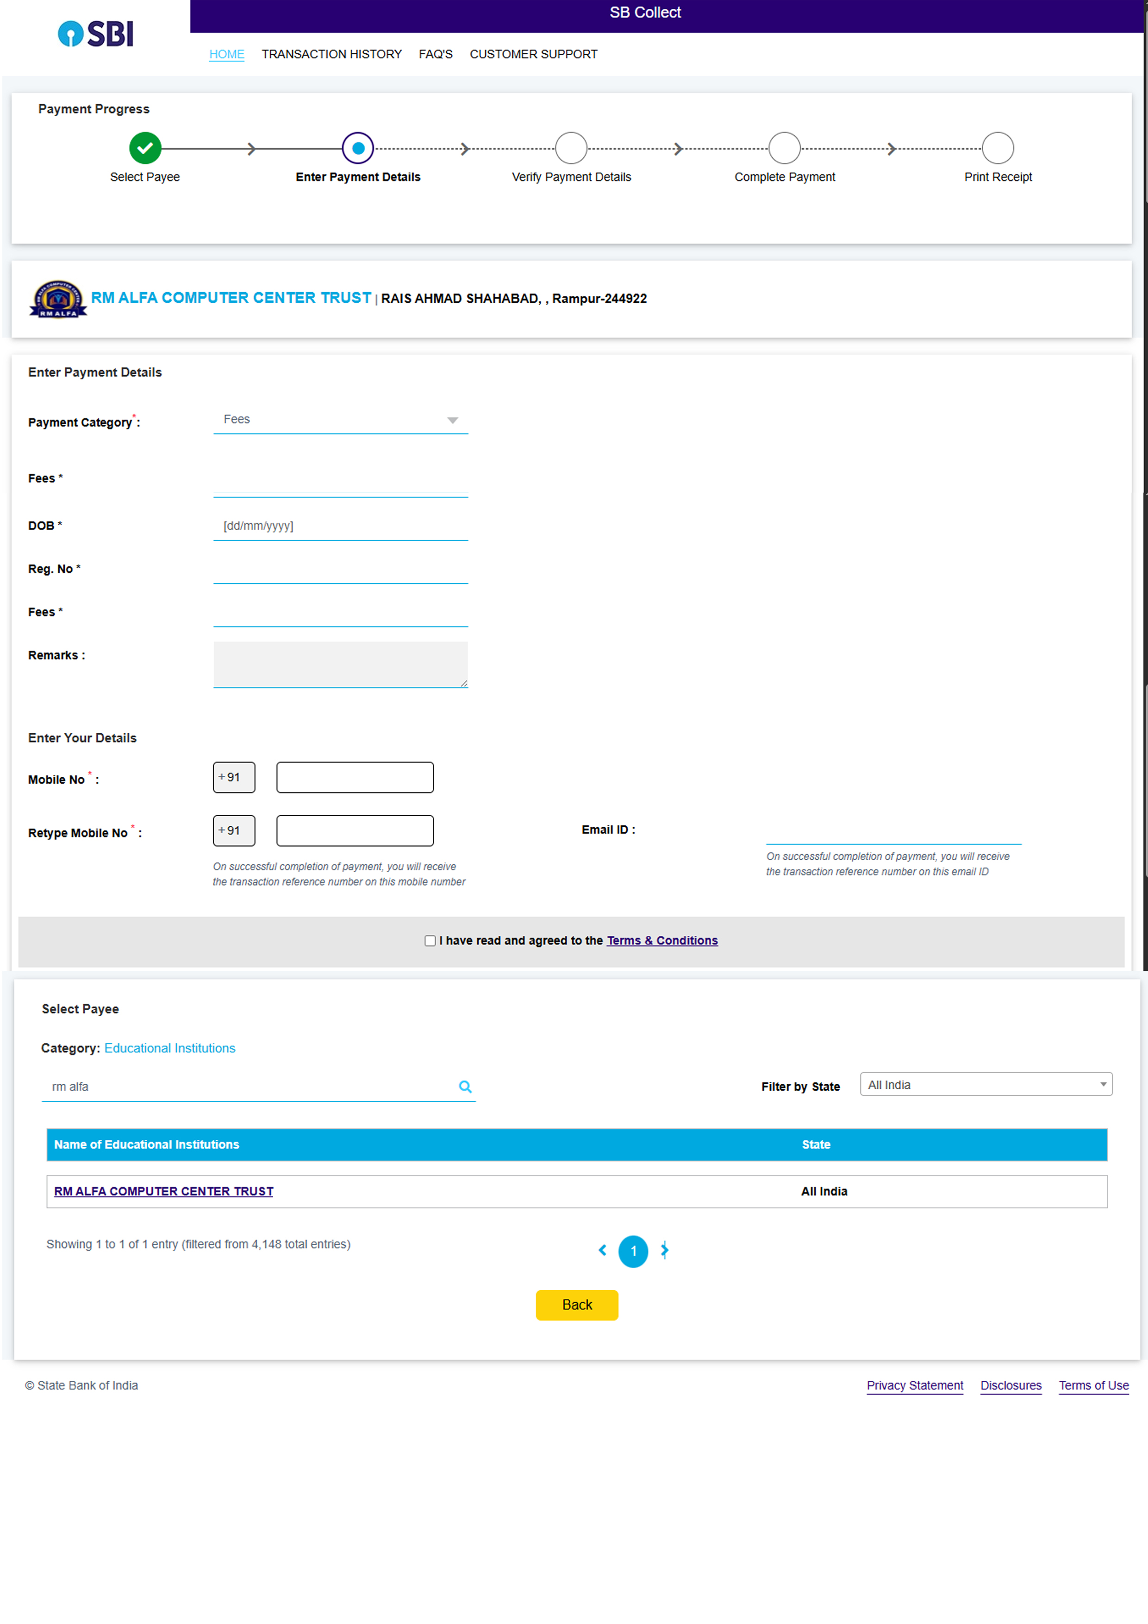This screenshot has height=1624, width=1148.
Task: Tick the Terms & Conditions agreement checkbox
Action: [x=430, y=940]
